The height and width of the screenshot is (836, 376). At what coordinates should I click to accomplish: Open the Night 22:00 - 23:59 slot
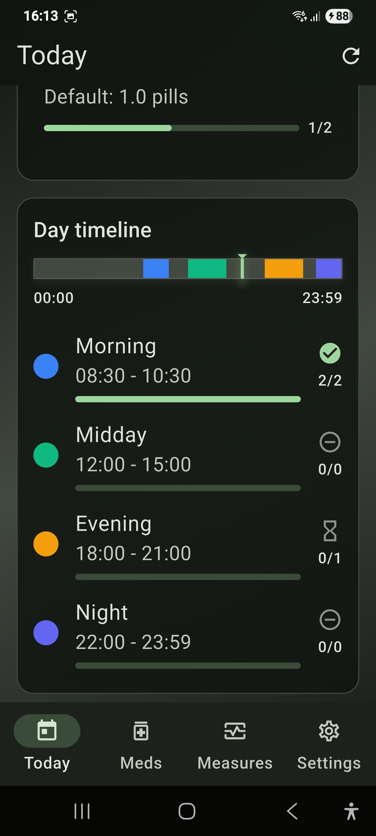133,627
